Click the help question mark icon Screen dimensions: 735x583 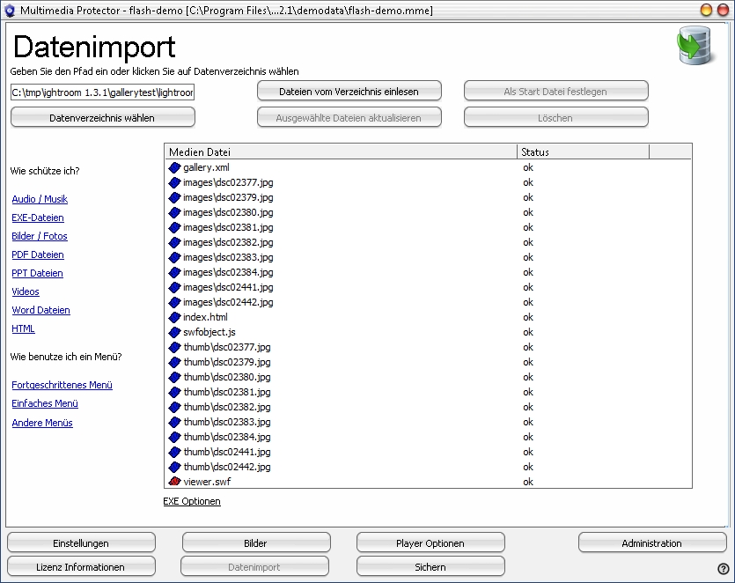(x=723, y=569)
